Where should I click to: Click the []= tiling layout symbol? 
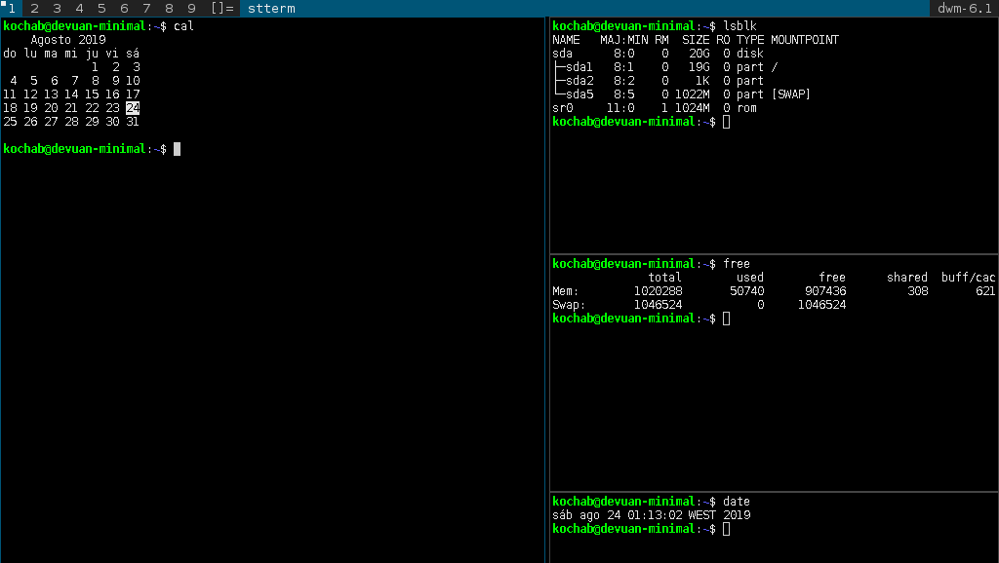pyautogui.click(x=221, y=8)
